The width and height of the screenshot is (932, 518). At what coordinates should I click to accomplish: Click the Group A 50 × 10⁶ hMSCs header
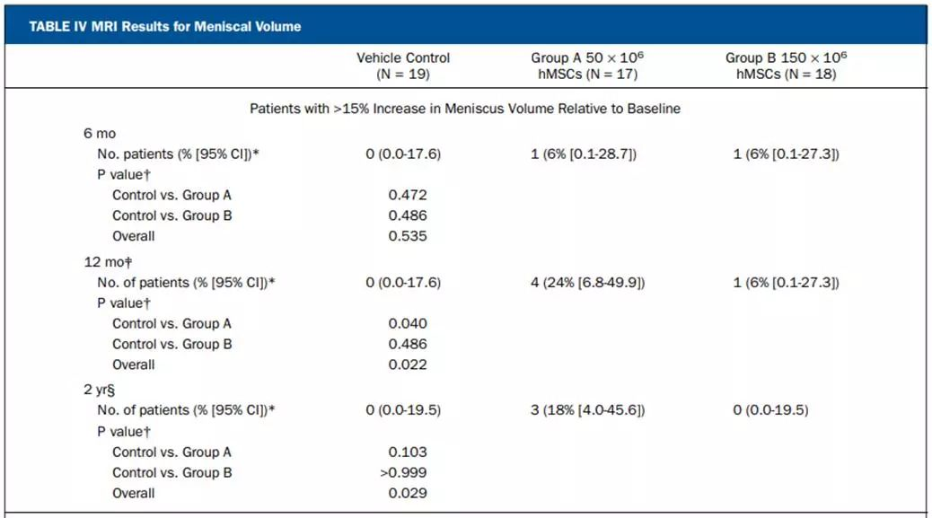pyautogui.click(x=586, y=66)
